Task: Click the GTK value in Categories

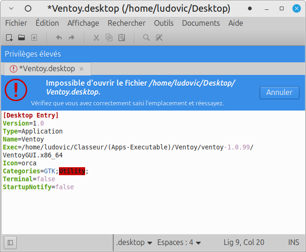Action: [x=50, y=171]
